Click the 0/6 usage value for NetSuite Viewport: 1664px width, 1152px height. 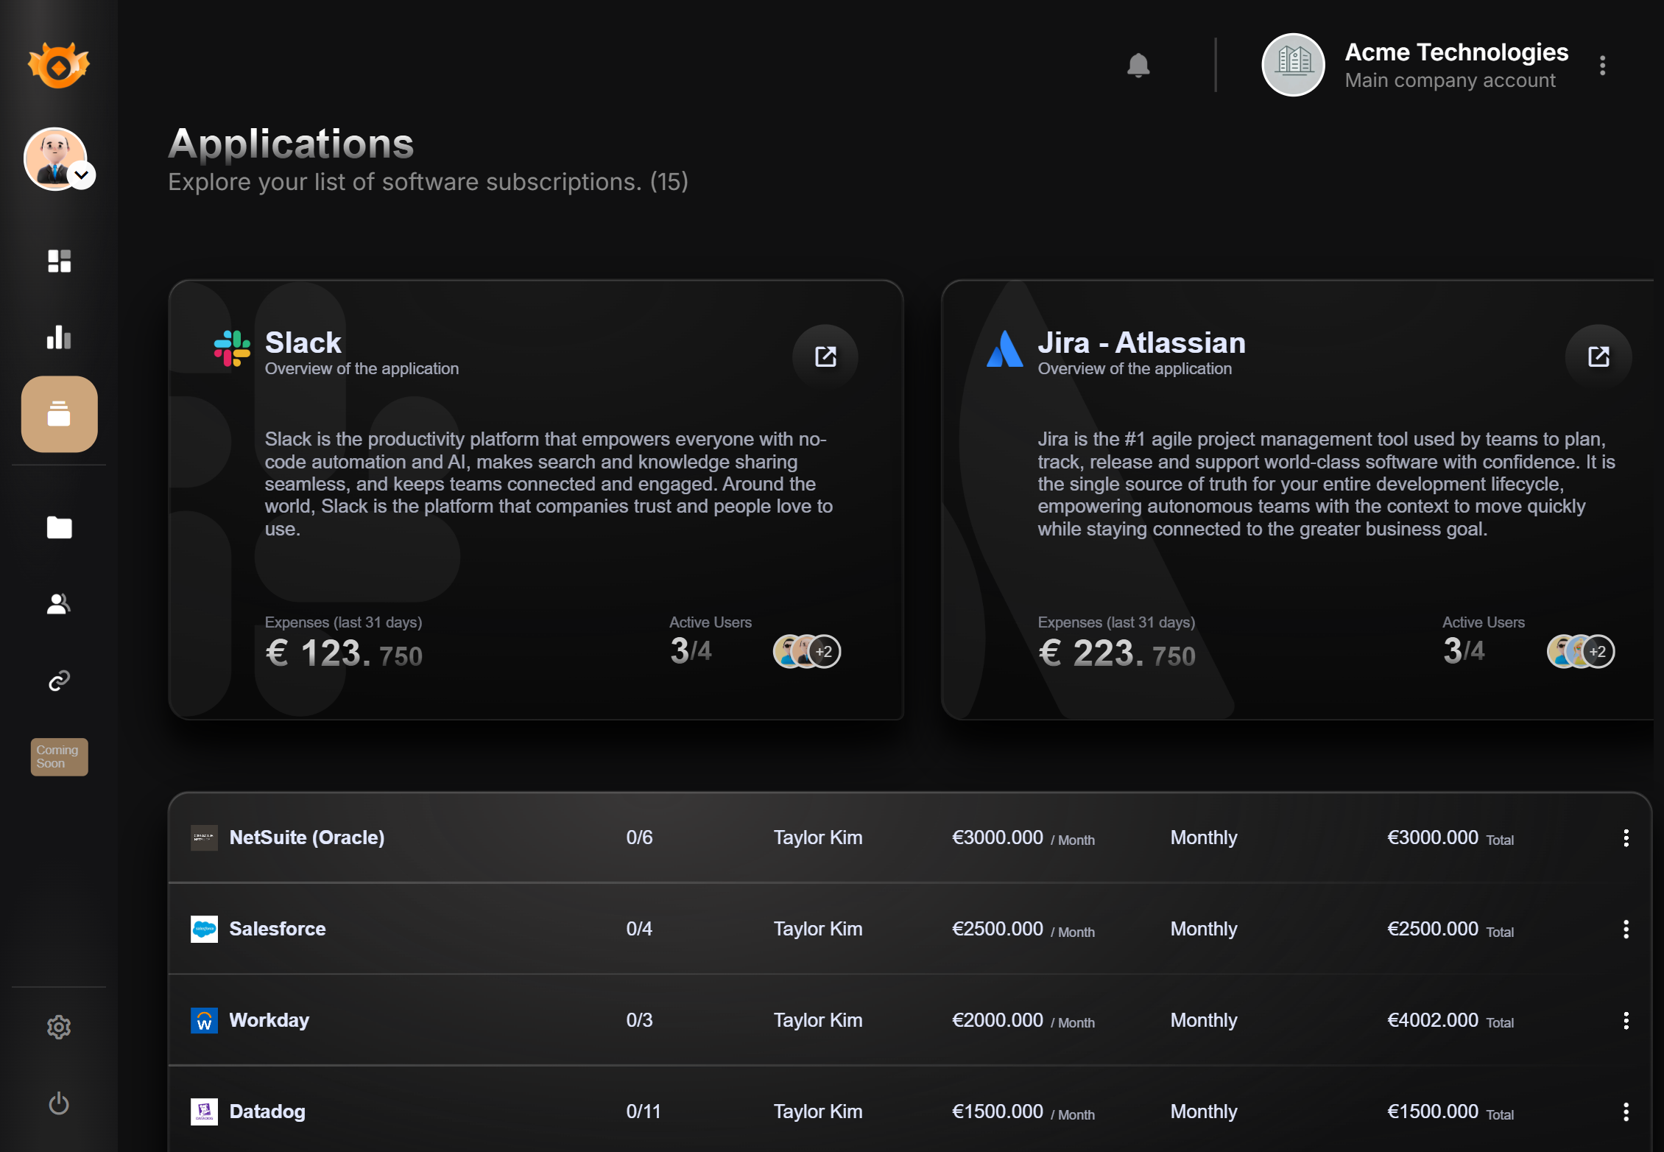(639, 837)
